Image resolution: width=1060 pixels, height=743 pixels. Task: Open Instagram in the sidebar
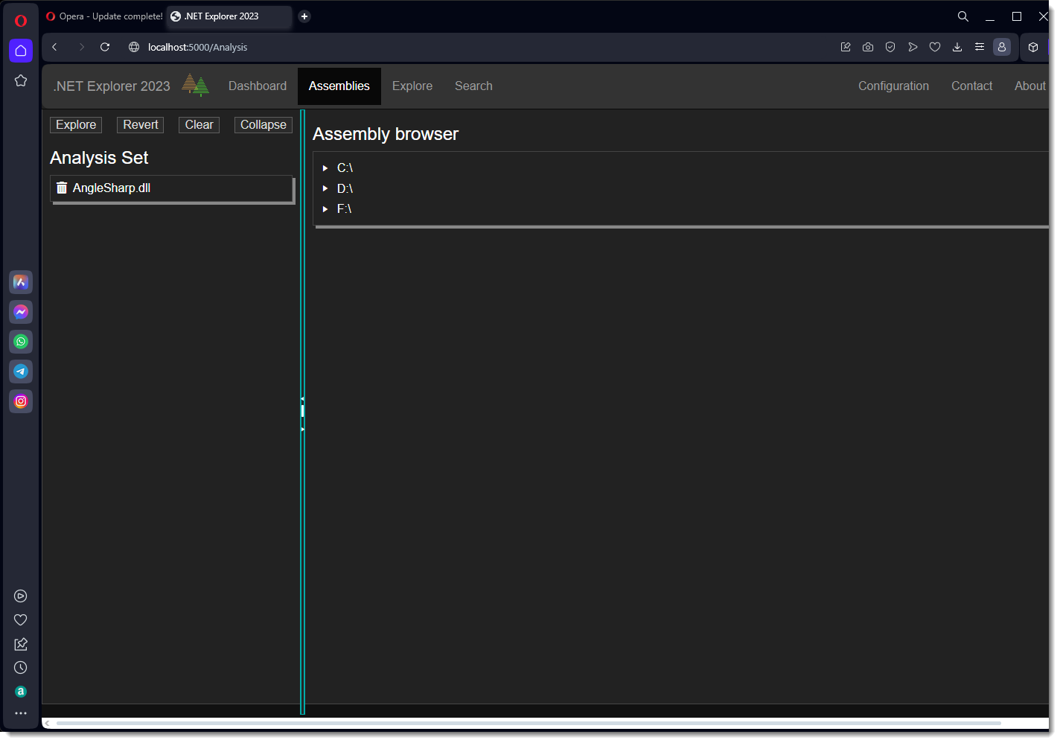point(21,401)
